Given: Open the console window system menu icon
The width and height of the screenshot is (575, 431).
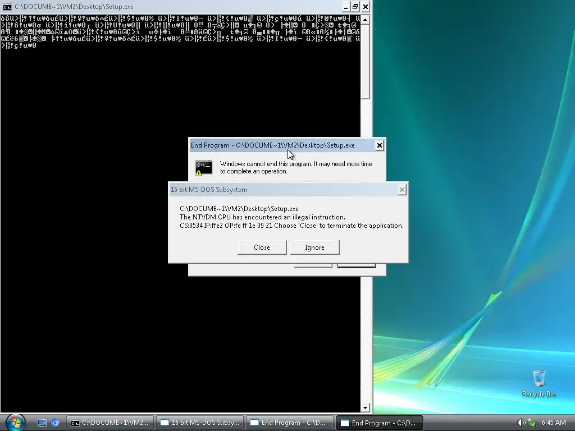Looking at the screenshot, I should [7, 7].
